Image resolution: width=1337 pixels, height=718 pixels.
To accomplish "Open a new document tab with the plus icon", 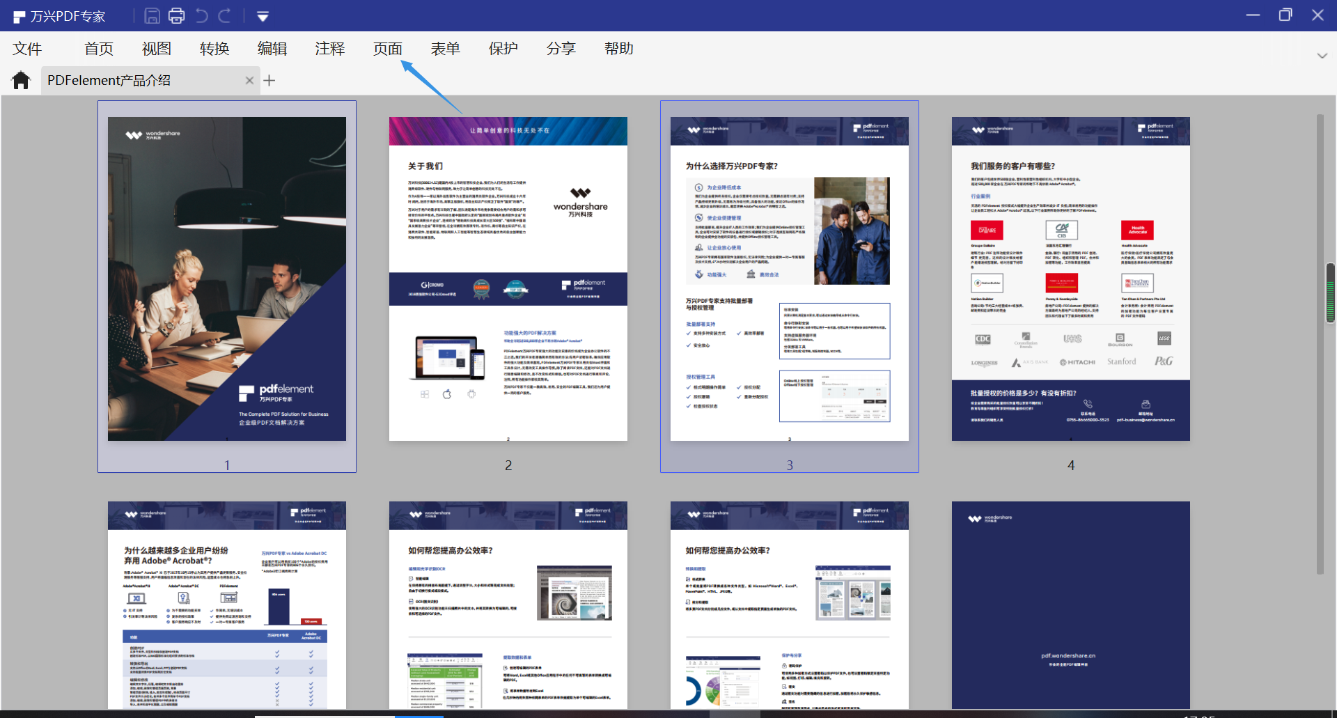I will 269,80.
